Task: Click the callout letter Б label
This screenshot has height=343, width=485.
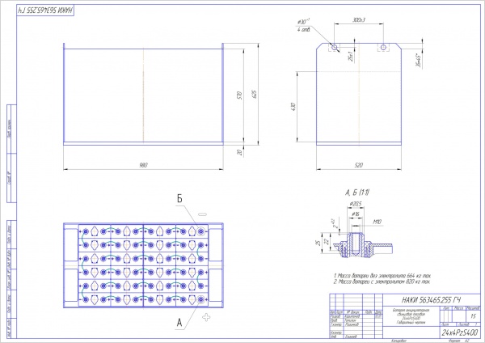Action: 180,197
